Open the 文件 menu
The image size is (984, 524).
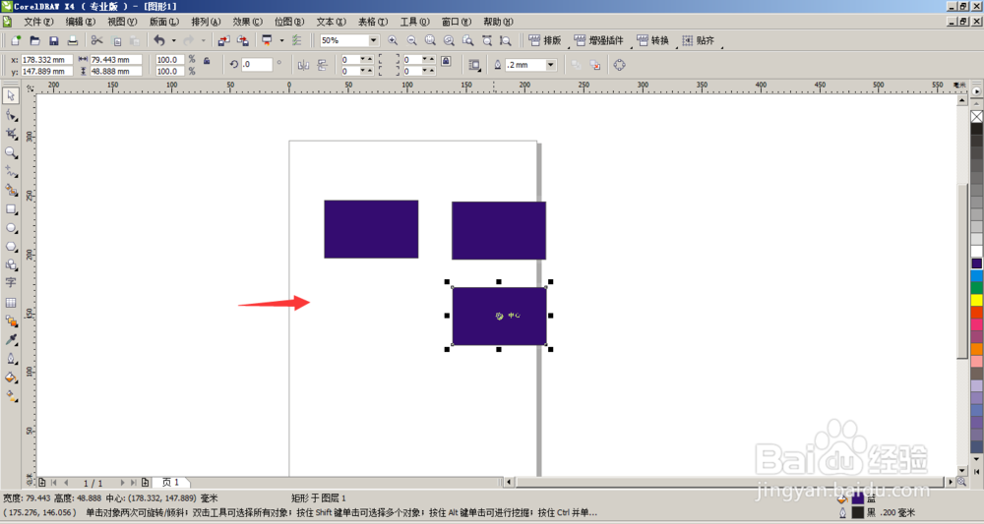[x=38, y=22]
